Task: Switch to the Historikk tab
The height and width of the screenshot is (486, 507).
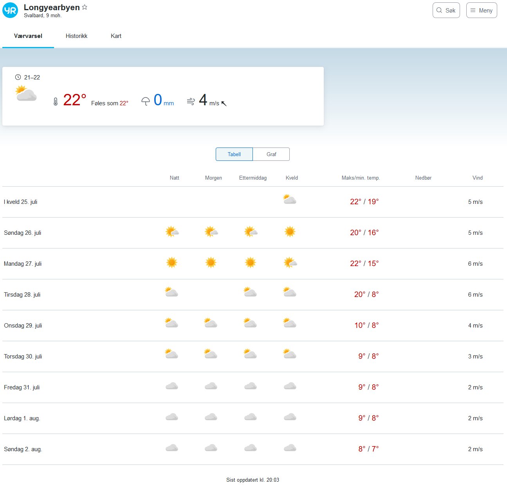Action: [x=76, y=36]
